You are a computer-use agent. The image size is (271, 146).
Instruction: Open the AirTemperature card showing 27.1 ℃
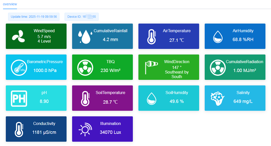[x=169, y=36]
